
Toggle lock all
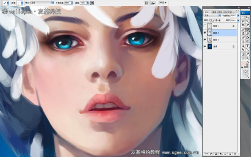219,20
